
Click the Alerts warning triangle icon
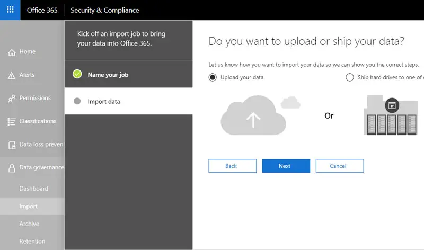coord(11,75)
